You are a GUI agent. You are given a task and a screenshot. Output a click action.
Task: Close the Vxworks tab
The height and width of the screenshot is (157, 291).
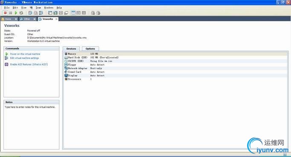click(x=56, y=19)
